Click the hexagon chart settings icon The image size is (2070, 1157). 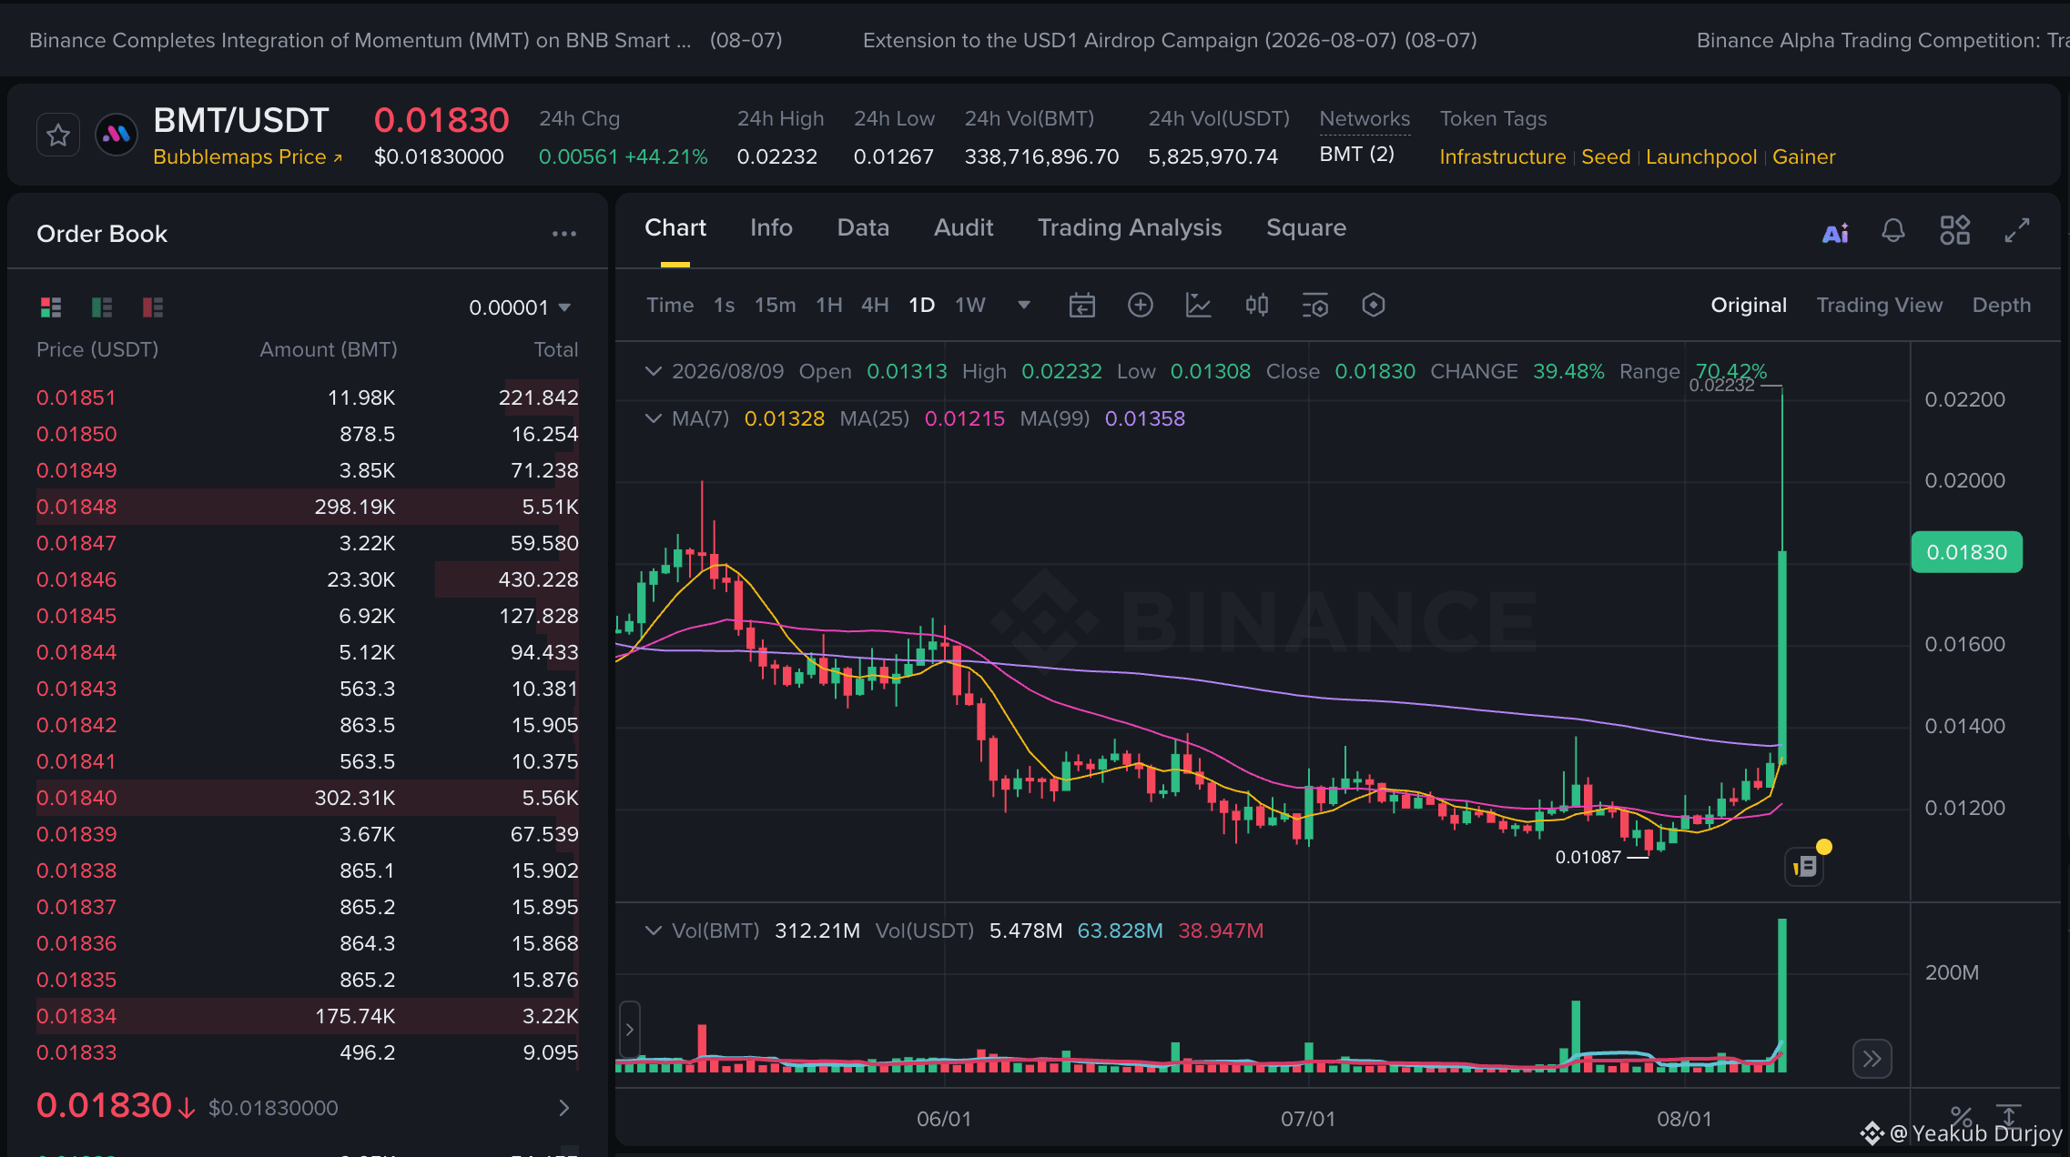1374,306
